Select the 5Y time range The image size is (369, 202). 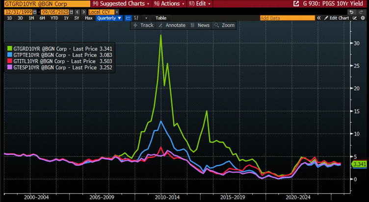click(77, 18)
